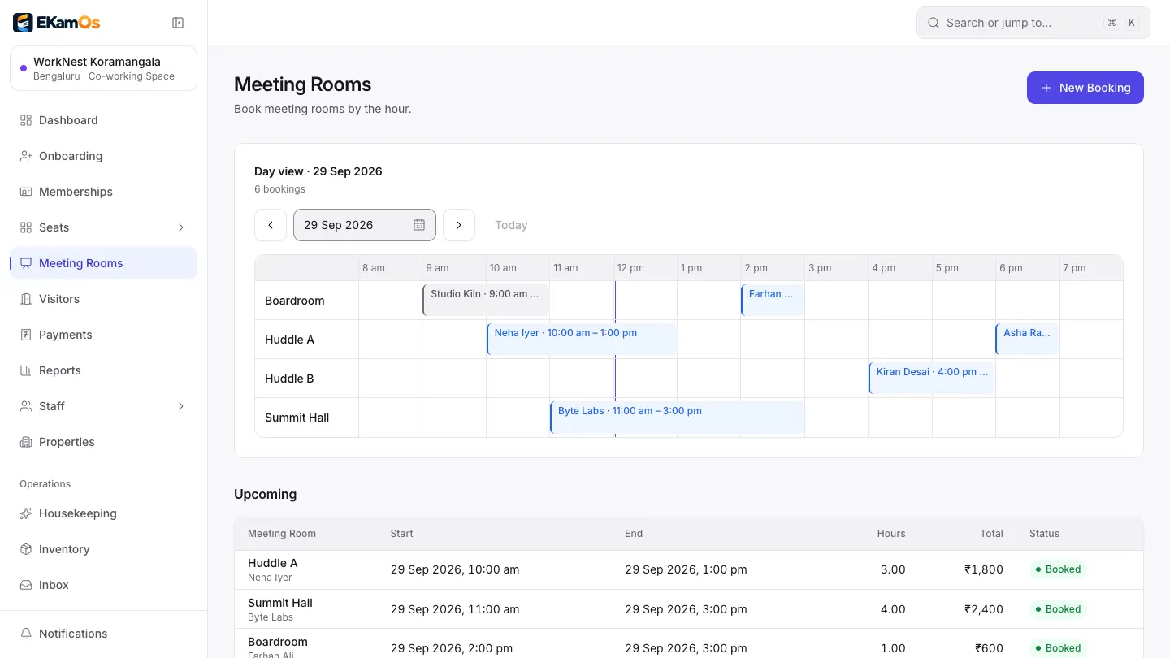Screen dimensions: 1170x658
Task: Click the EKamOs logo
Action: (x=57, y=23)
